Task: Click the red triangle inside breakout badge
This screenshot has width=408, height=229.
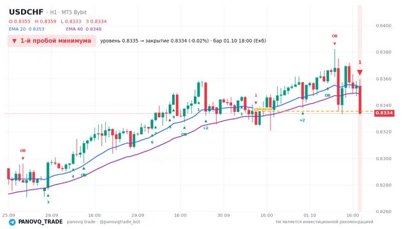Action: [x=14, y=41]
